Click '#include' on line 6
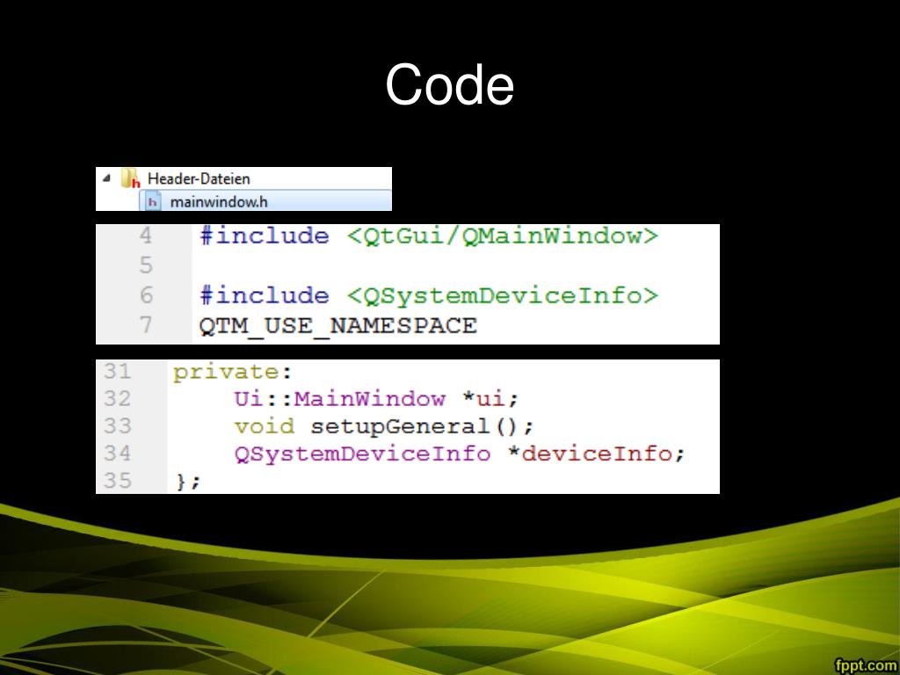This screenshot has width=900, height=675. point(264,295)
